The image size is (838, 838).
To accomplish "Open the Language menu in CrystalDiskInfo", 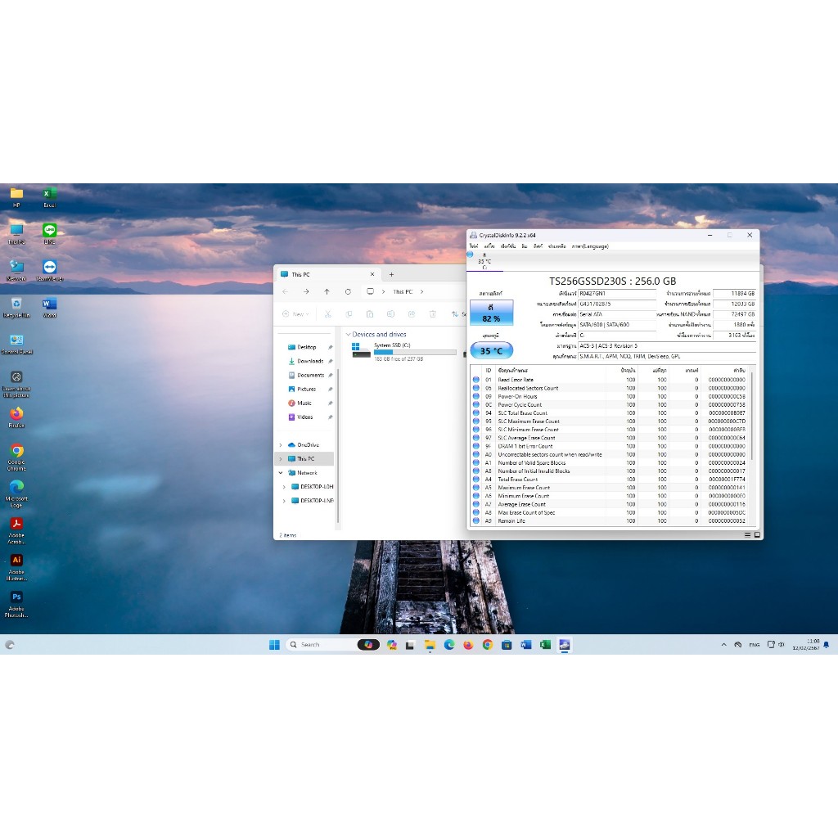I will (589, 246).
